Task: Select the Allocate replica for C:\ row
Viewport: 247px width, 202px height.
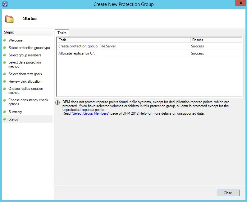Action: click(x=149, y=53)
